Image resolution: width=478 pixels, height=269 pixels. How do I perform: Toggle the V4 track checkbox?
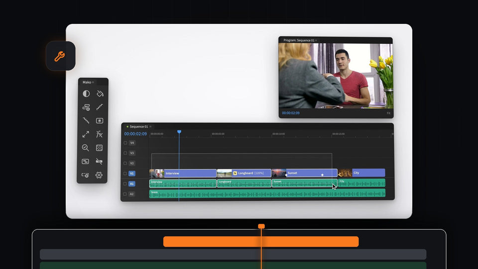(x=125, y=143)
